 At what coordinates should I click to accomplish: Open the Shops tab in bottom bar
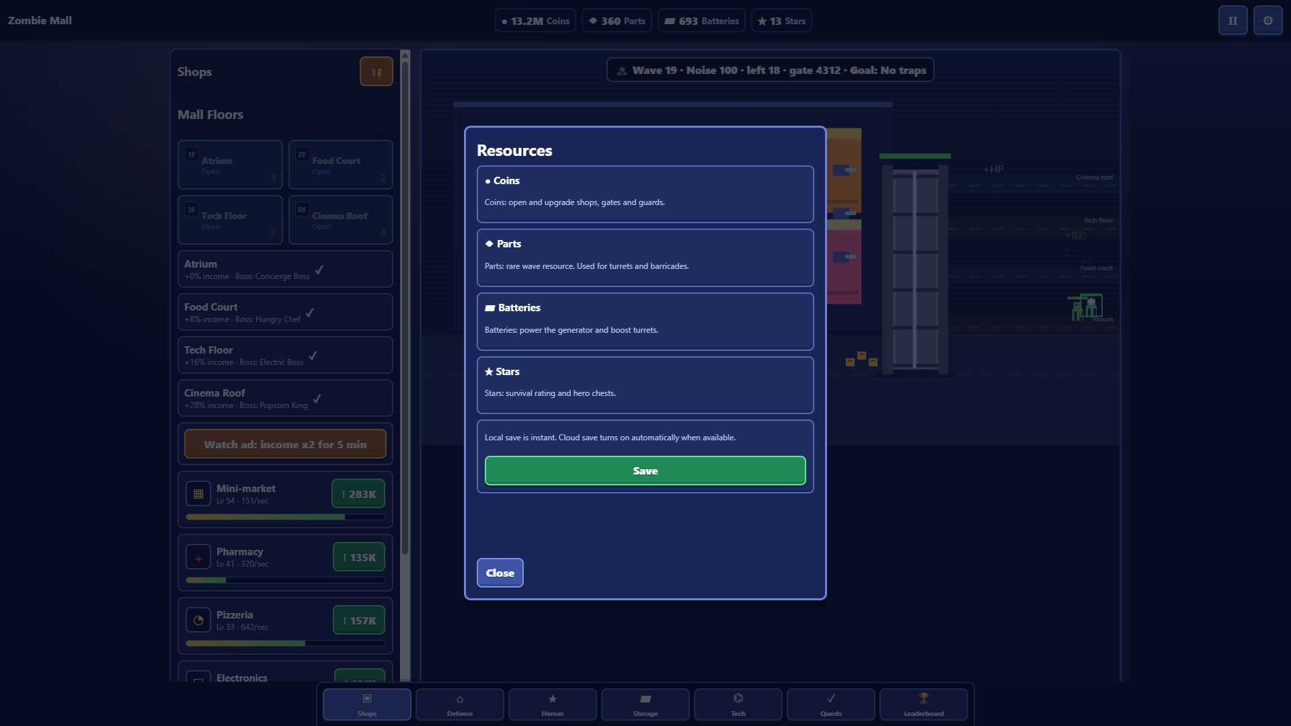click(366, 704)
